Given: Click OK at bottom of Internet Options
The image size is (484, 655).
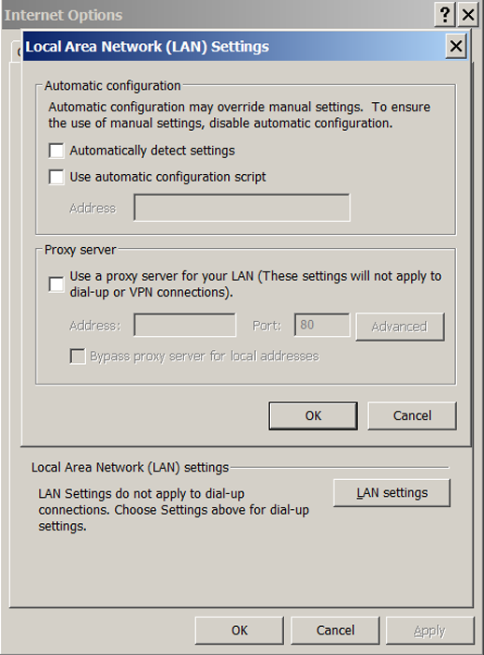Looking at the screenshot, I should [239, 631].
